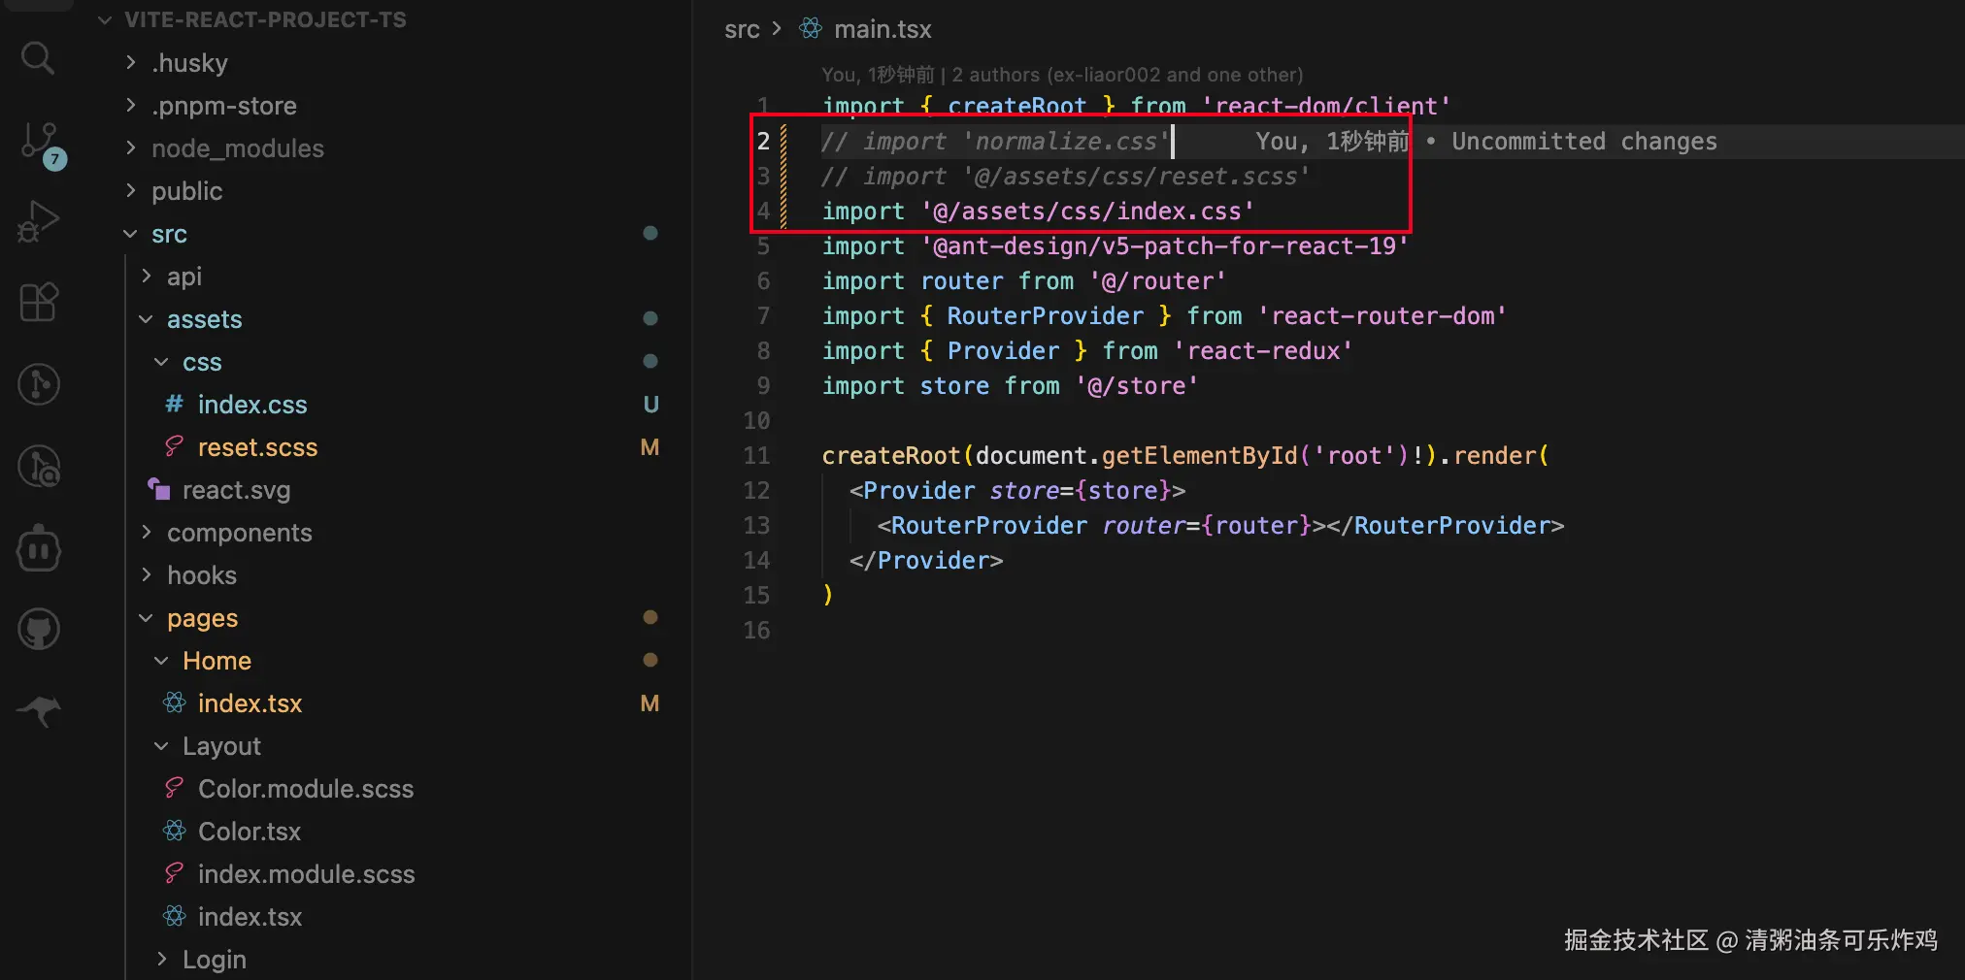The height and width of the screenshot is (980, 1965).
Task: Expand the node_modules folder
Action: point(237,148)
